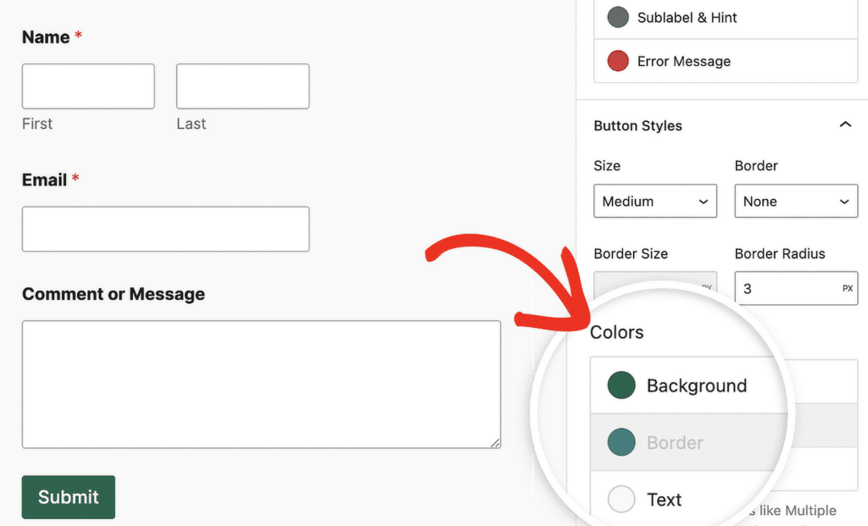Image resolution: width=868 pixels, height=526 pixels.
Task: Open the white Text color swatch
Action: pos(621,500)
